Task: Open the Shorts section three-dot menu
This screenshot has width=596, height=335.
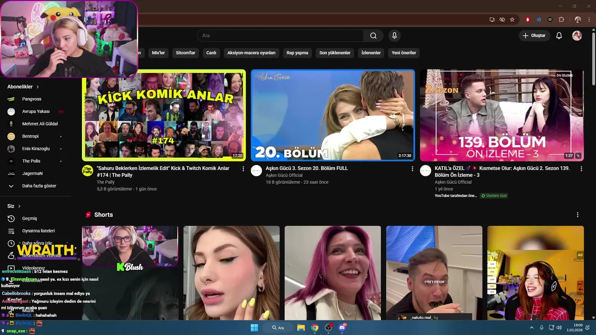Action: (577, 215)
